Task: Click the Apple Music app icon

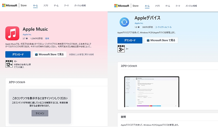Action: coord(12,33)
